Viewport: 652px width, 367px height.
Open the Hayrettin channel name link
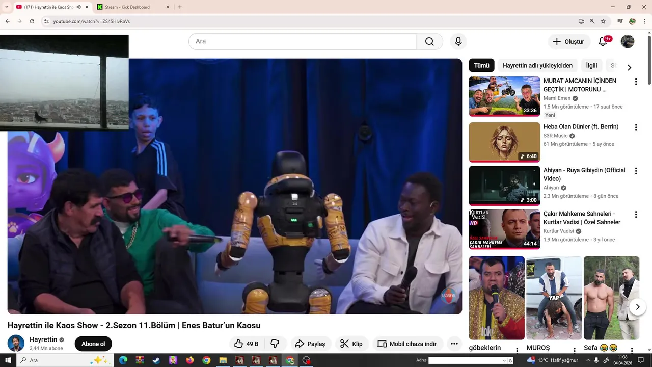click(x=43, y=339)
